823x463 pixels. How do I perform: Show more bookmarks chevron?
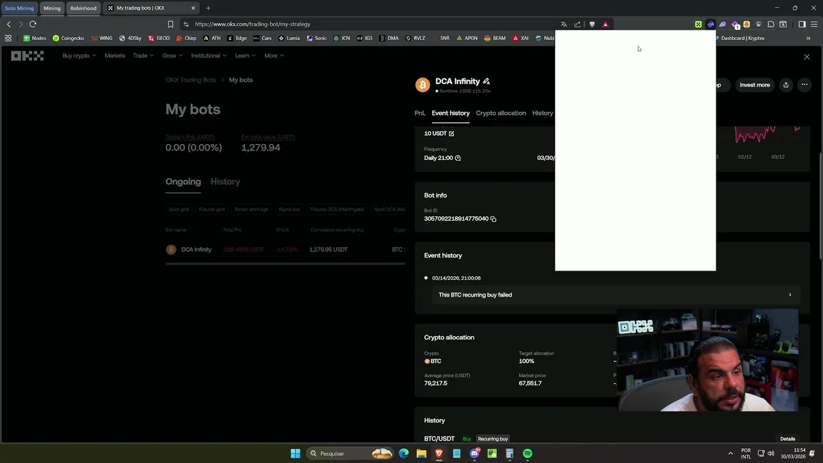tap(808, 38)
